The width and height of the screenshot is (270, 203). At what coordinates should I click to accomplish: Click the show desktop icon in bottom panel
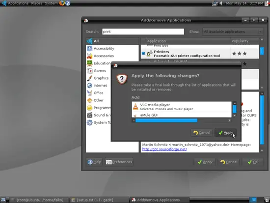click(x=3, y=200)
